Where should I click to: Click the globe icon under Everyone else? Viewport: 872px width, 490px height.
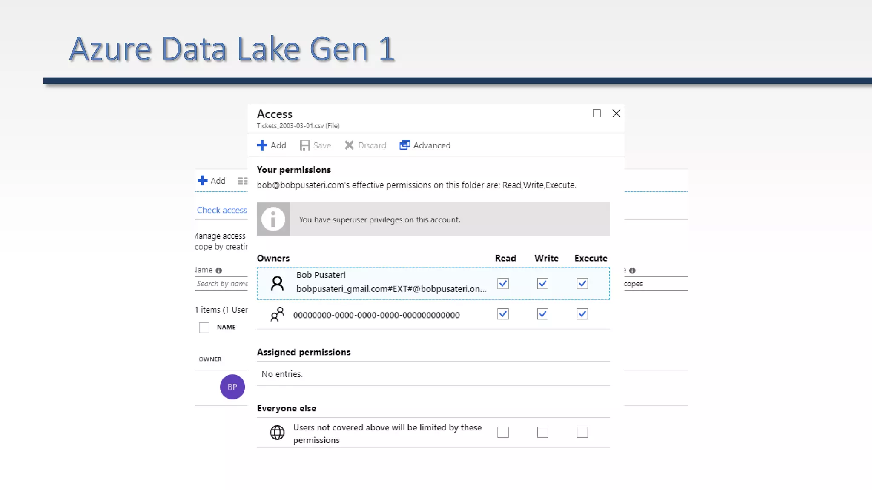pos(277,433)
